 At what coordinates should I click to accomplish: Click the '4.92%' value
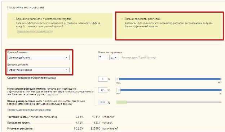click(x=79, y=123)
